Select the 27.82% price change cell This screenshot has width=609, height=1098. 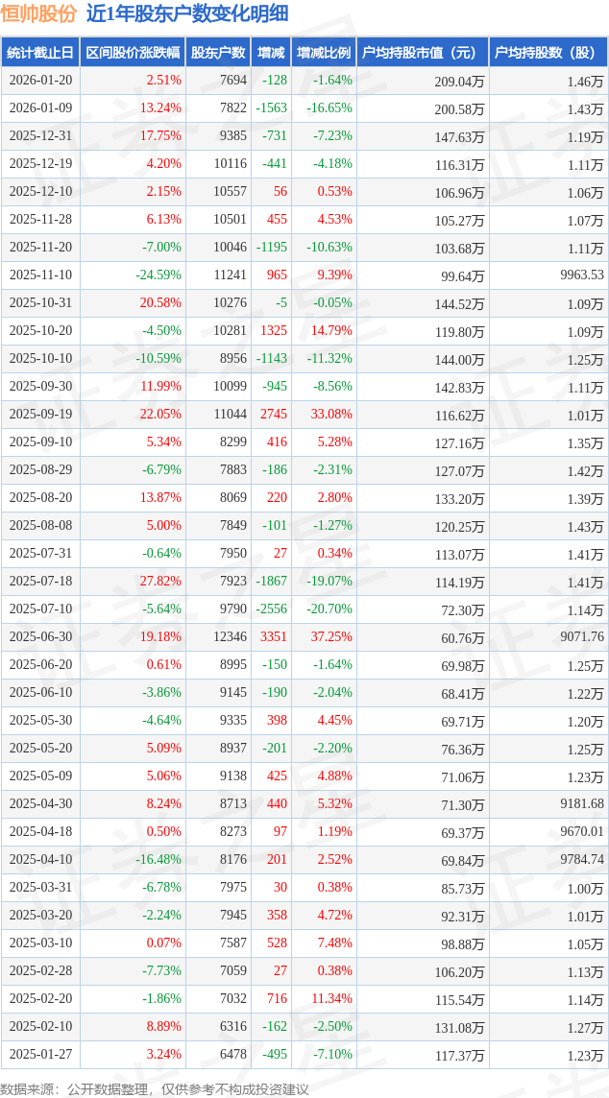pyautogui.click(x=160, y=582)
